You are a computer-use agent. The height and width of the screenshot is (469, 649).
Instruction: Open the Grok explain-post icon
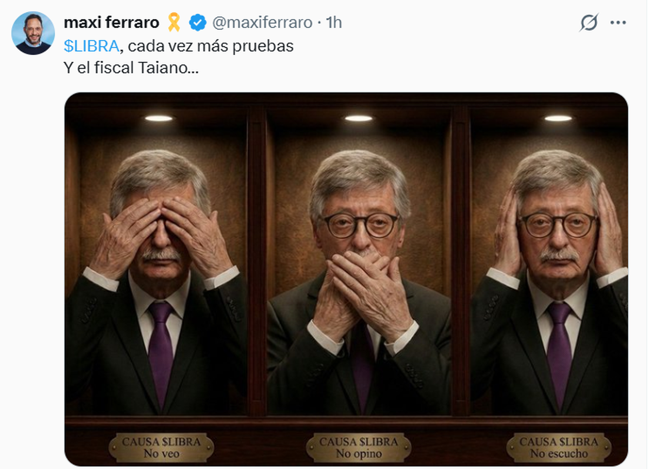589,23
